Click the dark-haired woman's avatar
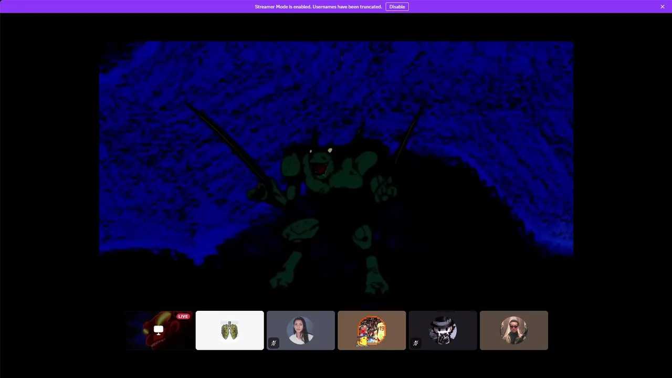The height and width of the screenshot is (378, 672). (x=300, y=330)
